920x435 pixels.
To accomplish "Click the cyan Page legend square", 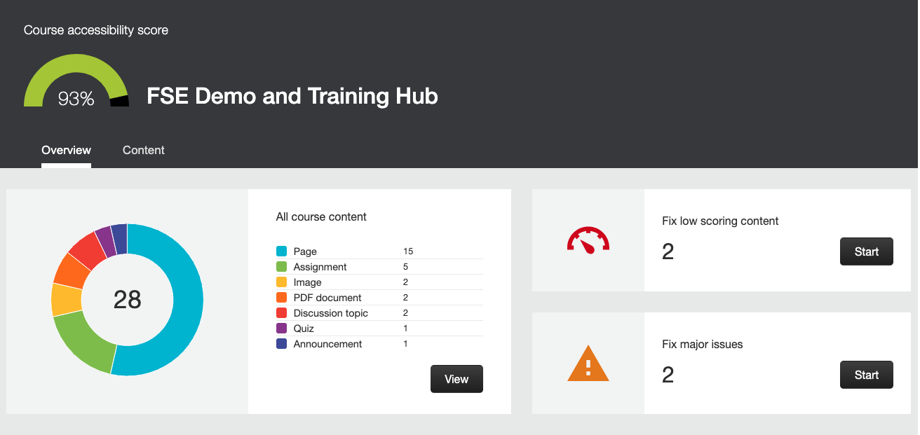I will click(x=283, y=251).
